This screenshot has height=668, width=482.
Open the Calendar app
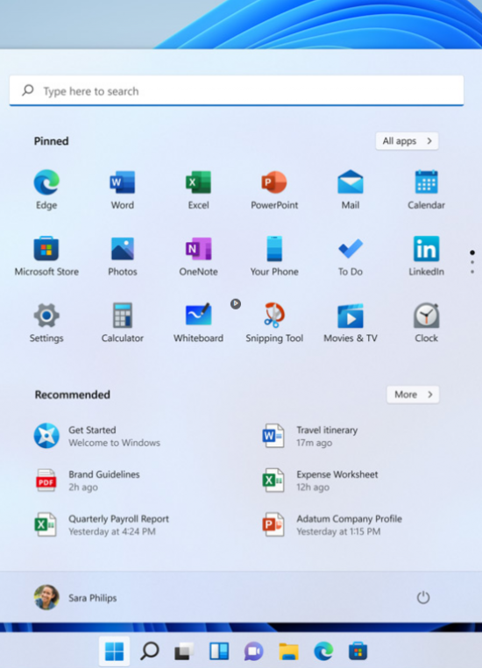pyautogui.click(x=426, y=189)
